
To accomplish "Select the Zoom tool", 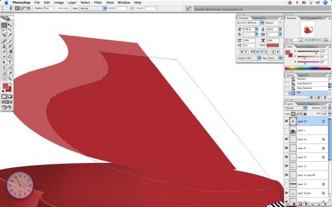I will pos(10,78).
